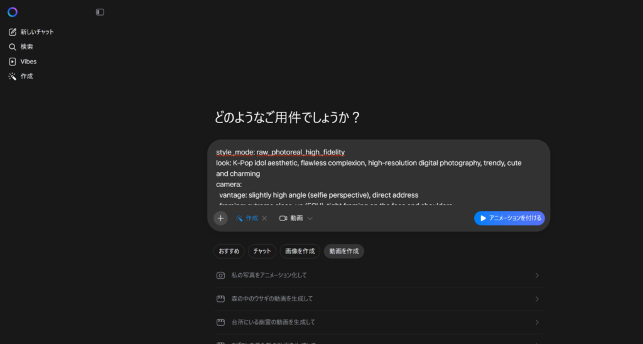Remove the 作成 mode chip with X
643x344 pixels.
[264, 218]
